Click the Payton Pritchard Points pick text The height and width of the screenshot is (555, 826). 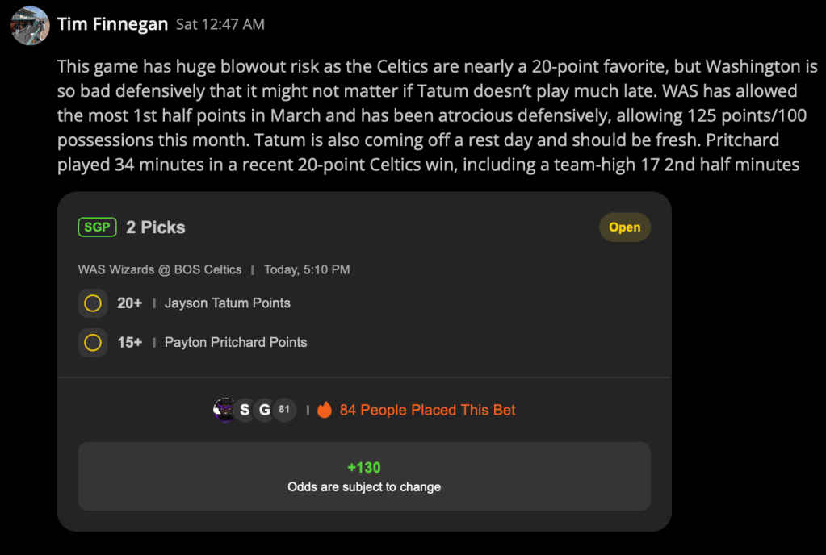pos(236,343)
